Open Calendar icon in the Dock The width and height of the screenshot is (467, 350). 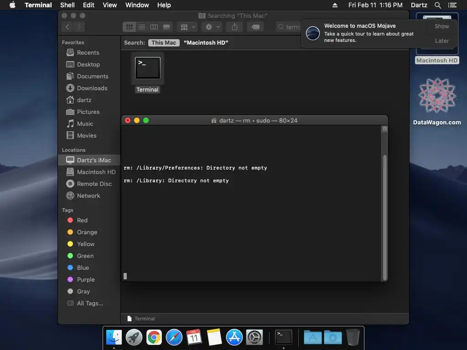point(194,337)
